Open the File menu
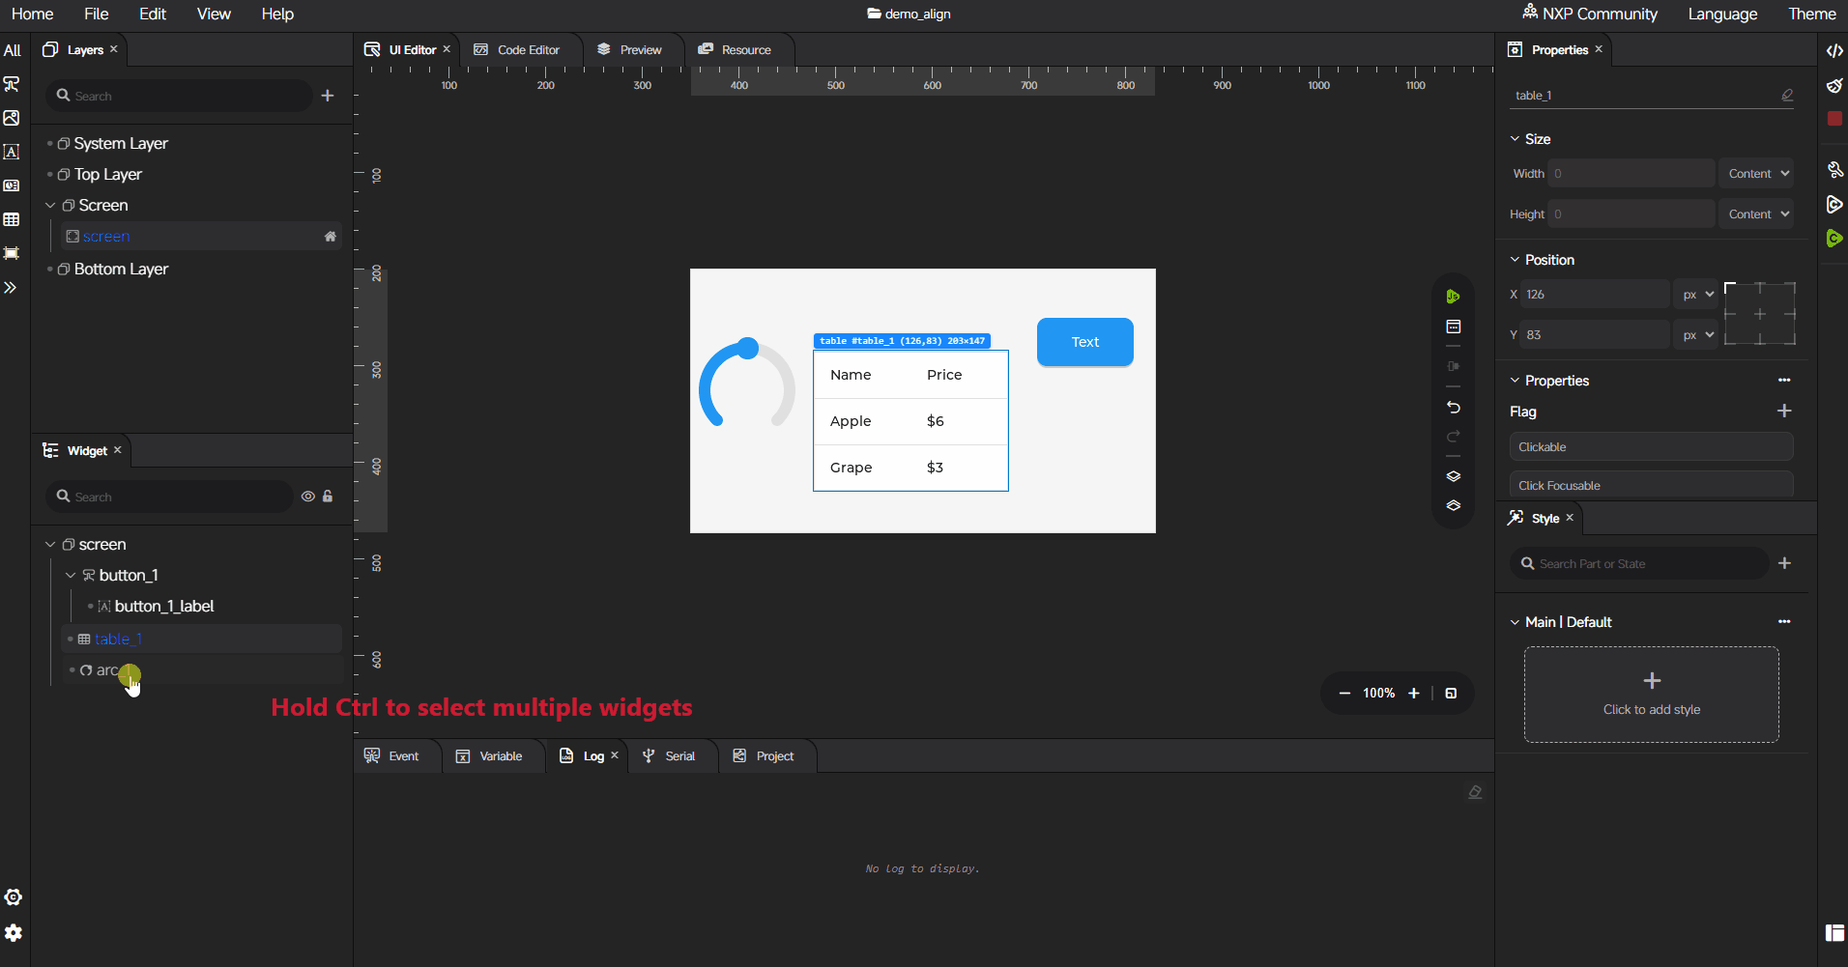1848x967 pixels. [x=96, y=14]
